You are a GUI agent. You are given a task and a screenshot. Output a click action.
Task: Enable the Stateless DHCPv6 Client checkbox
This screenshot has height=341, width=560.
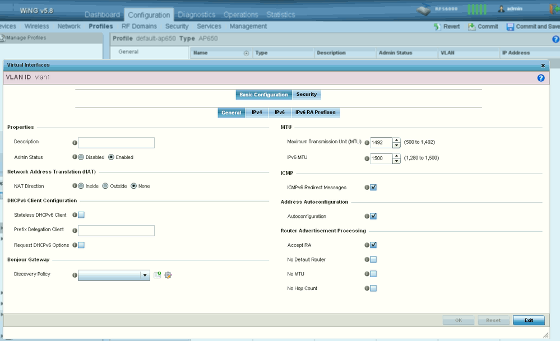tap(81, 215)
